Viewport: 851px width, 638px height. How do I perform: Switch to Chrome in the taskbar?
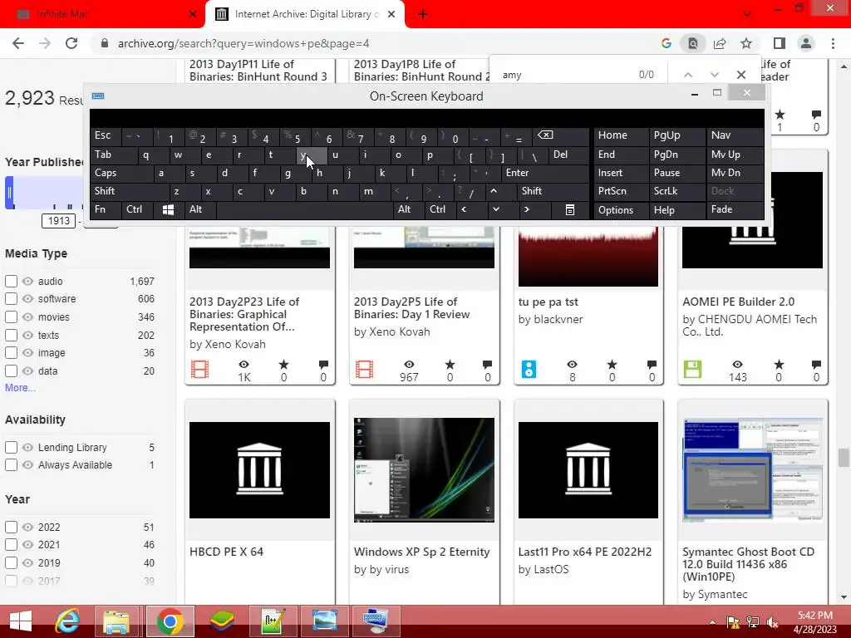click(x=170, y=621)
